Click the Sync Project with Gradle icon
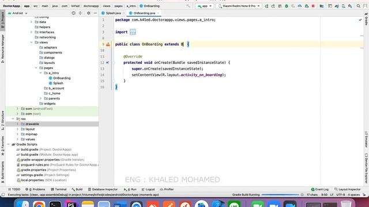369x207 pixels. tap(337, 6)
